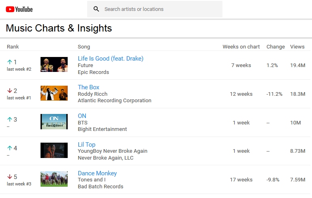Click the 1.2% change value
This screenshot has height=198, width=312.
click(x=272, y=65)
